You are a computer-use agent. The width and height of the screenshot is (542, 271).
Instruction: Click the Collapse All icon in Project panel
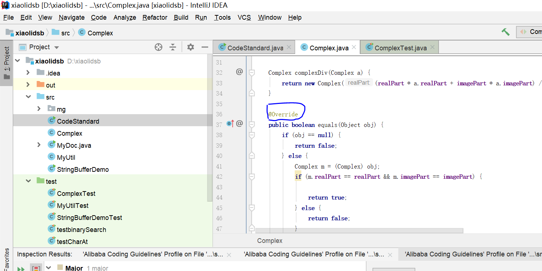click(x=173, y=47)
